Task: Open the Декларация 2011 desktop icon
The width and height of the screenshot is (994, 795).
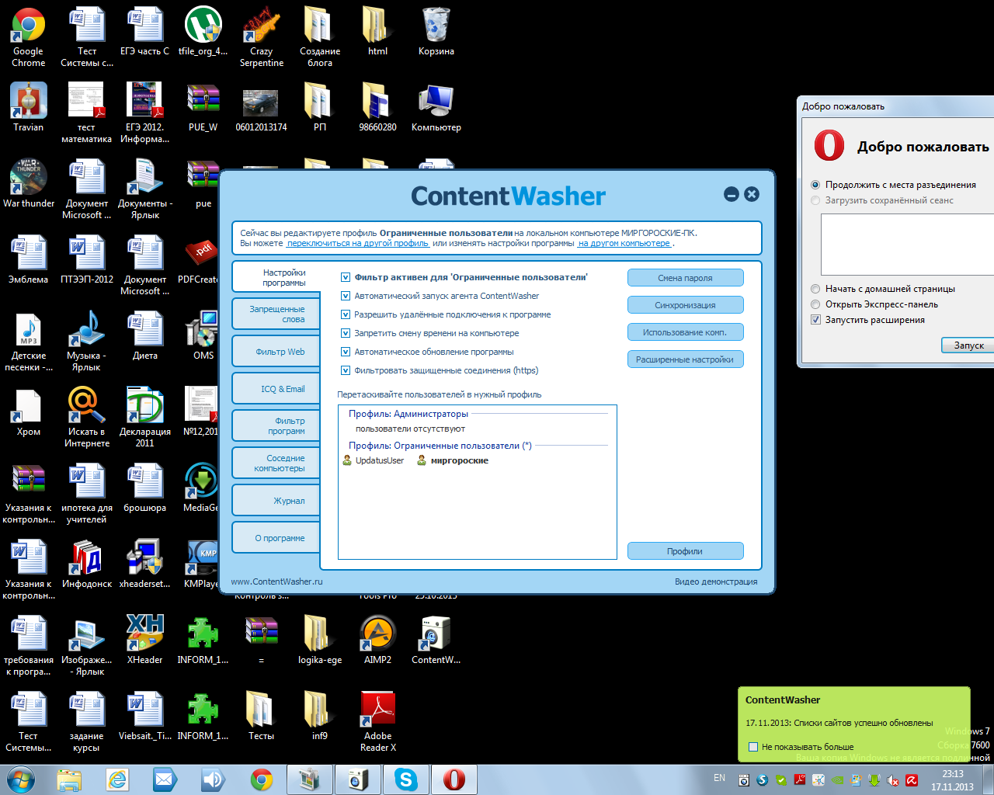Action: tap(145, 417)
